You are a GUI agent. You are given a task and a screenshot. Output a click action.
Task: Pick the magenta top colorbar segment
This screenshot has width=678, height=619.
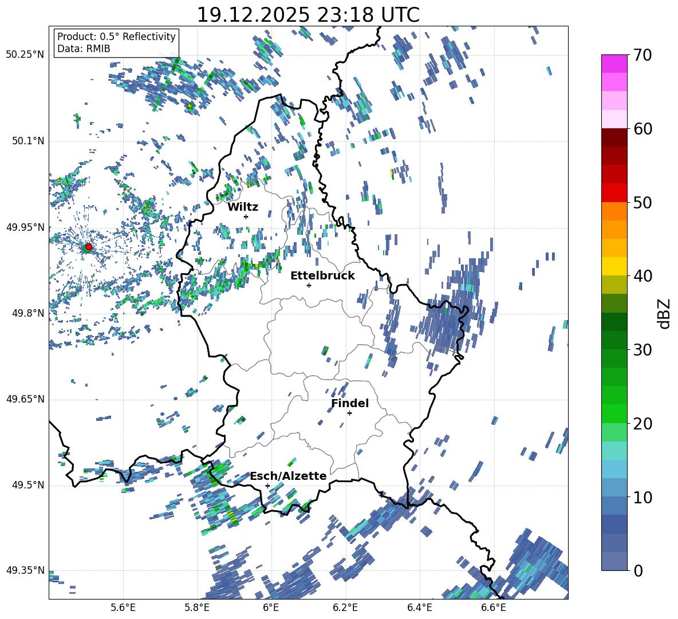pyautogui.click(x=614, y=64)
